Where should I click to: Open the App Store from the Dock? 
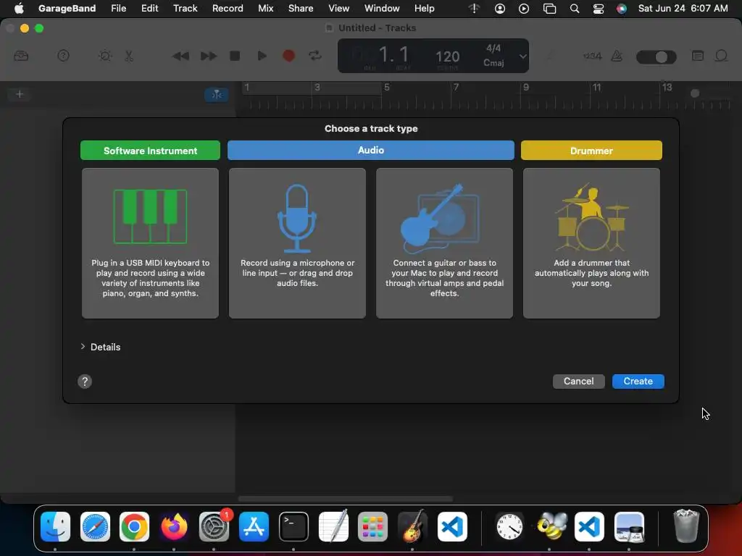pos(254,526)
